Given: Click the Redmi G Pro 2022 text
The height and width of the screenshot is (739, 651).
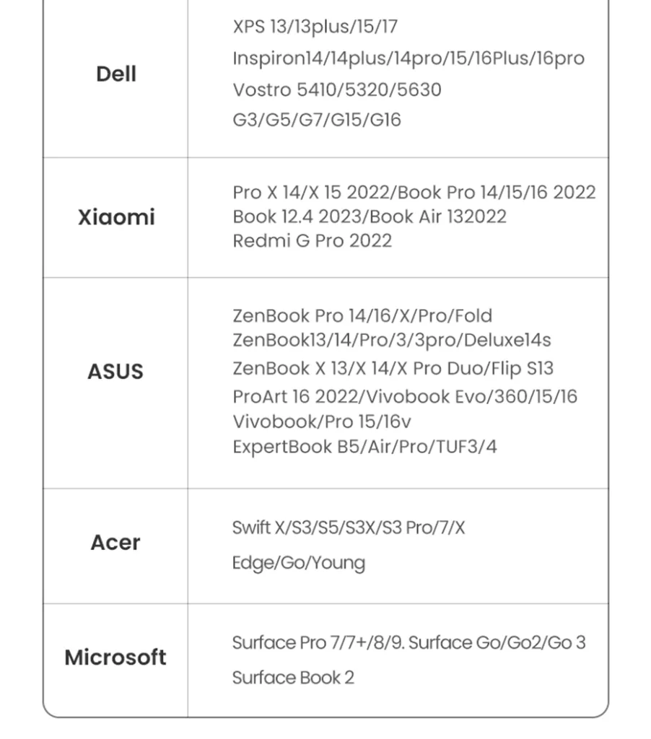Looking at the screenshot, I should click(312, 241).
